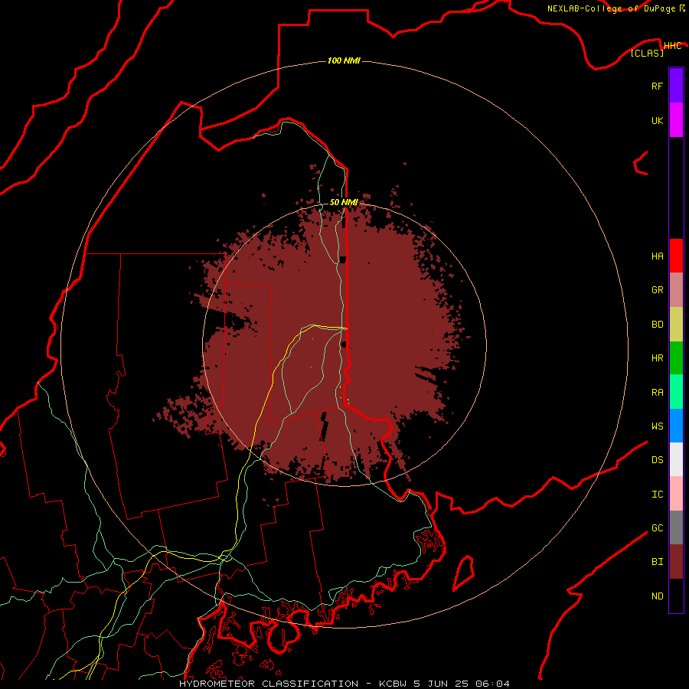Click the RF legend label
Viewport: 689px width, 689px height.
click(x=657, y=86)
